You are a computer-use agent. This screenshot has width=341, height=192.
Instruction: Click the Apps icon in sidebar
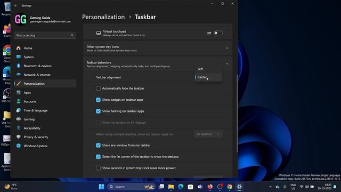(x=19, y=92)
